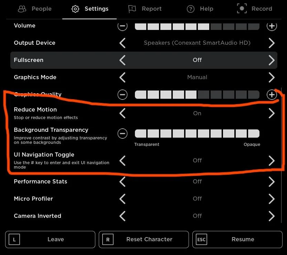Image resolution: width=287 pixels, height=255 pixels.
Task: Increase Graphics Quality with the plus icon
Action: tap(272, 95)
